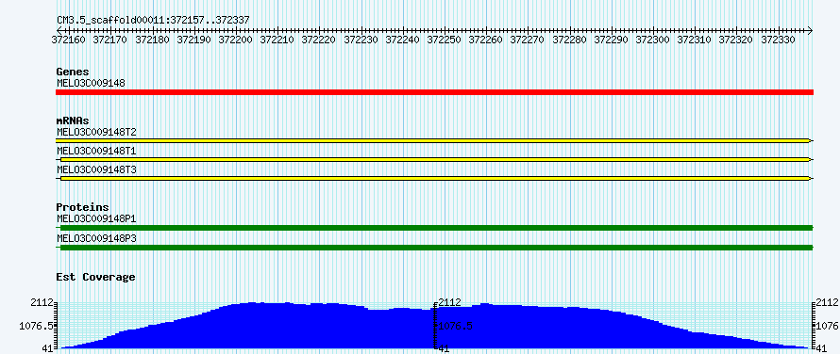Select the MELO3C009148T3 mRNA yellow bar
The width and height of the screenshot is (840, 354).
(x=434, y=178)
